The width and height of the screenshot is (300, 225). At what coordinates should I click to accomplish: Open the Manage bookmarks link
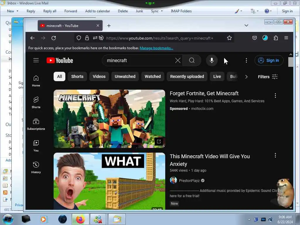(156, 48)
